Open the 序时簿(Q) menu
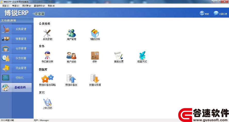229x122 pixels. (x=27, y=6)
